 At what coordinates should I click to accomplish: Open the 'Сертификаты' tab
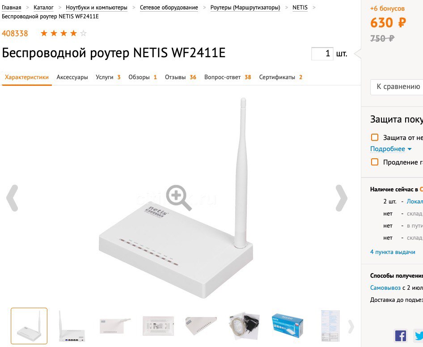click(280, 77)
